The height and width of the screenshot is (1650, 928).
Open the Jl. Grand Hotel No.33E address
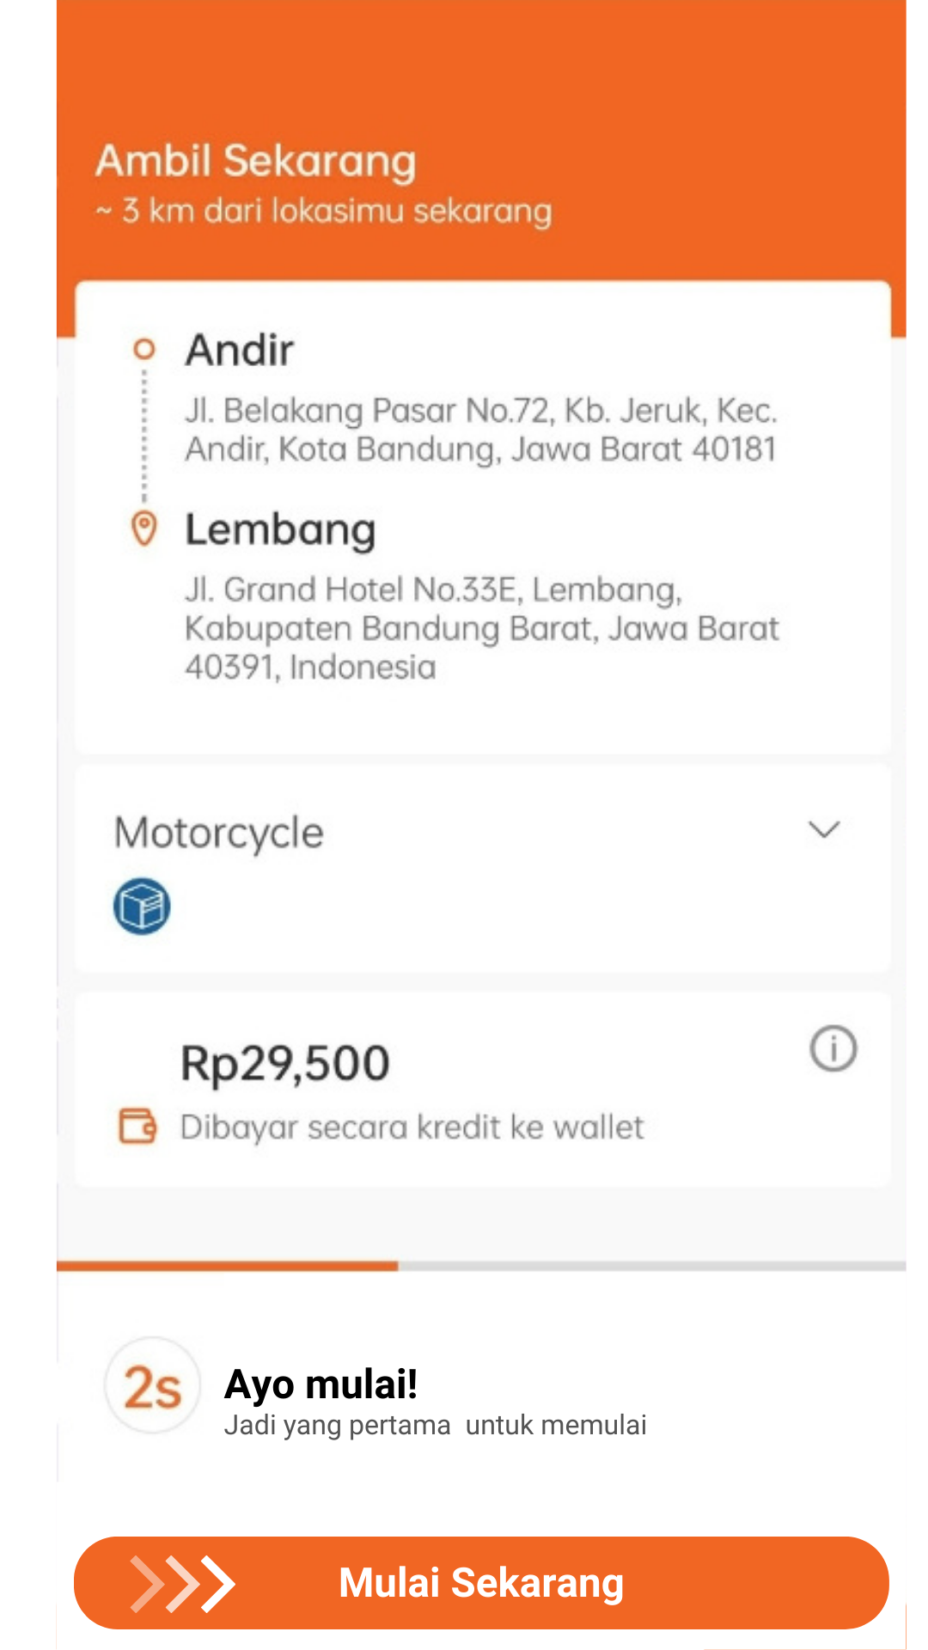tap(482, 628)
